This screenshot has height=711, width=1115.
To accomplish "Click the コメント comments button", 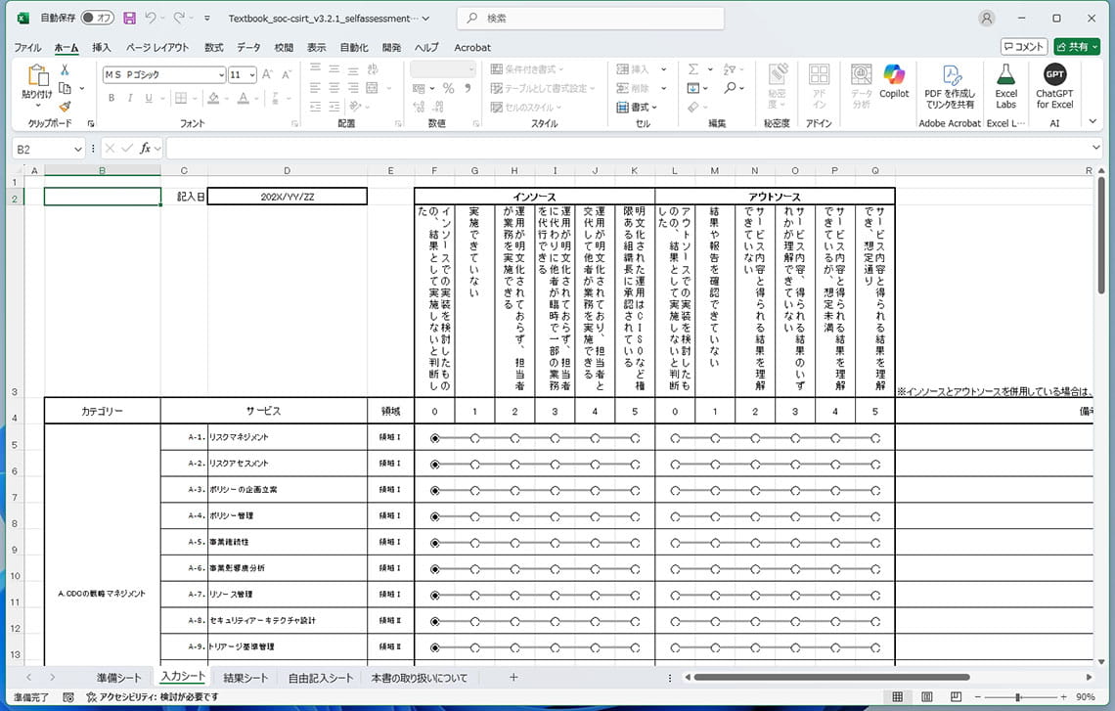I will 1024,46.
